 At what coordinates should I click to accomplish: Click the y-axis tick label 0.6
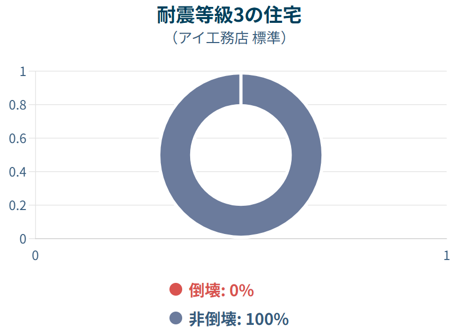coord(18,138)
